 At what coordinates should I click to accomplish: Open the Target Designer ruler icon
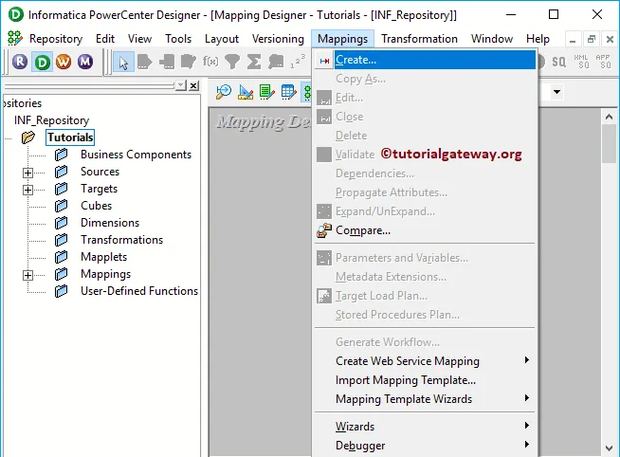246,92
